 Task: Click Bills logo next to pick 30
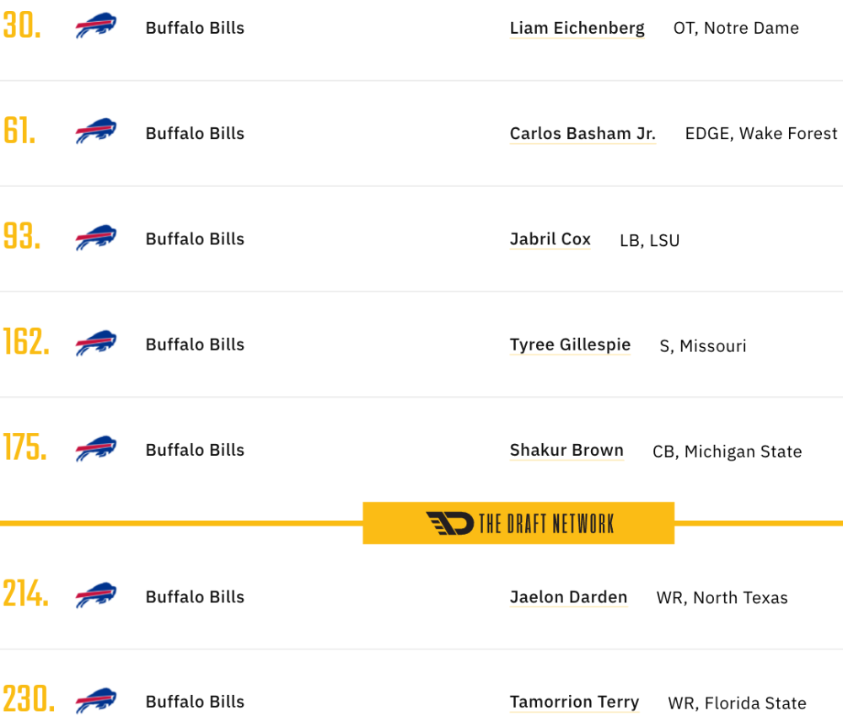(x=96, y=25)
